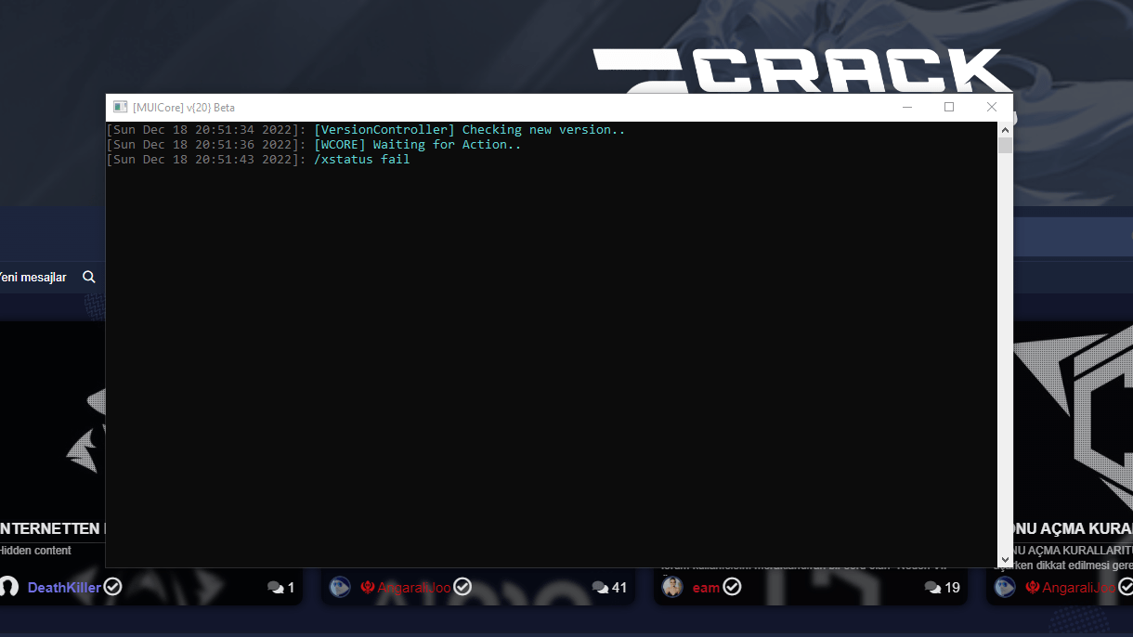
Task: Click the console scrollbar up arrow
Action: point(1004,129)
